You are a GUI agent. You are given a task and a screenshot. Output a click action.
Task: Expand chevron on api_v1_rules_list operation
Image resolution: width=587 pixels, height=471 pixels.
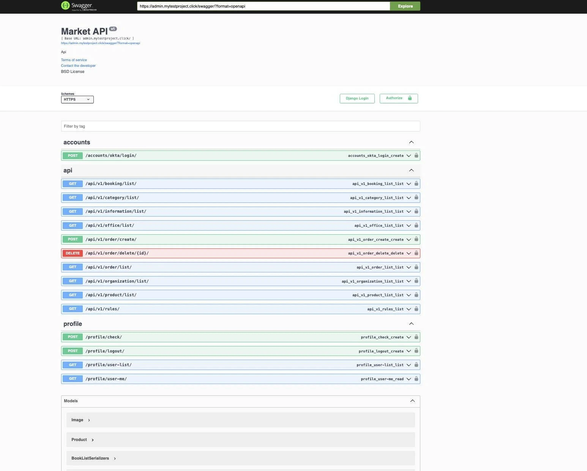pyautogui.click(x=409, y=309)
